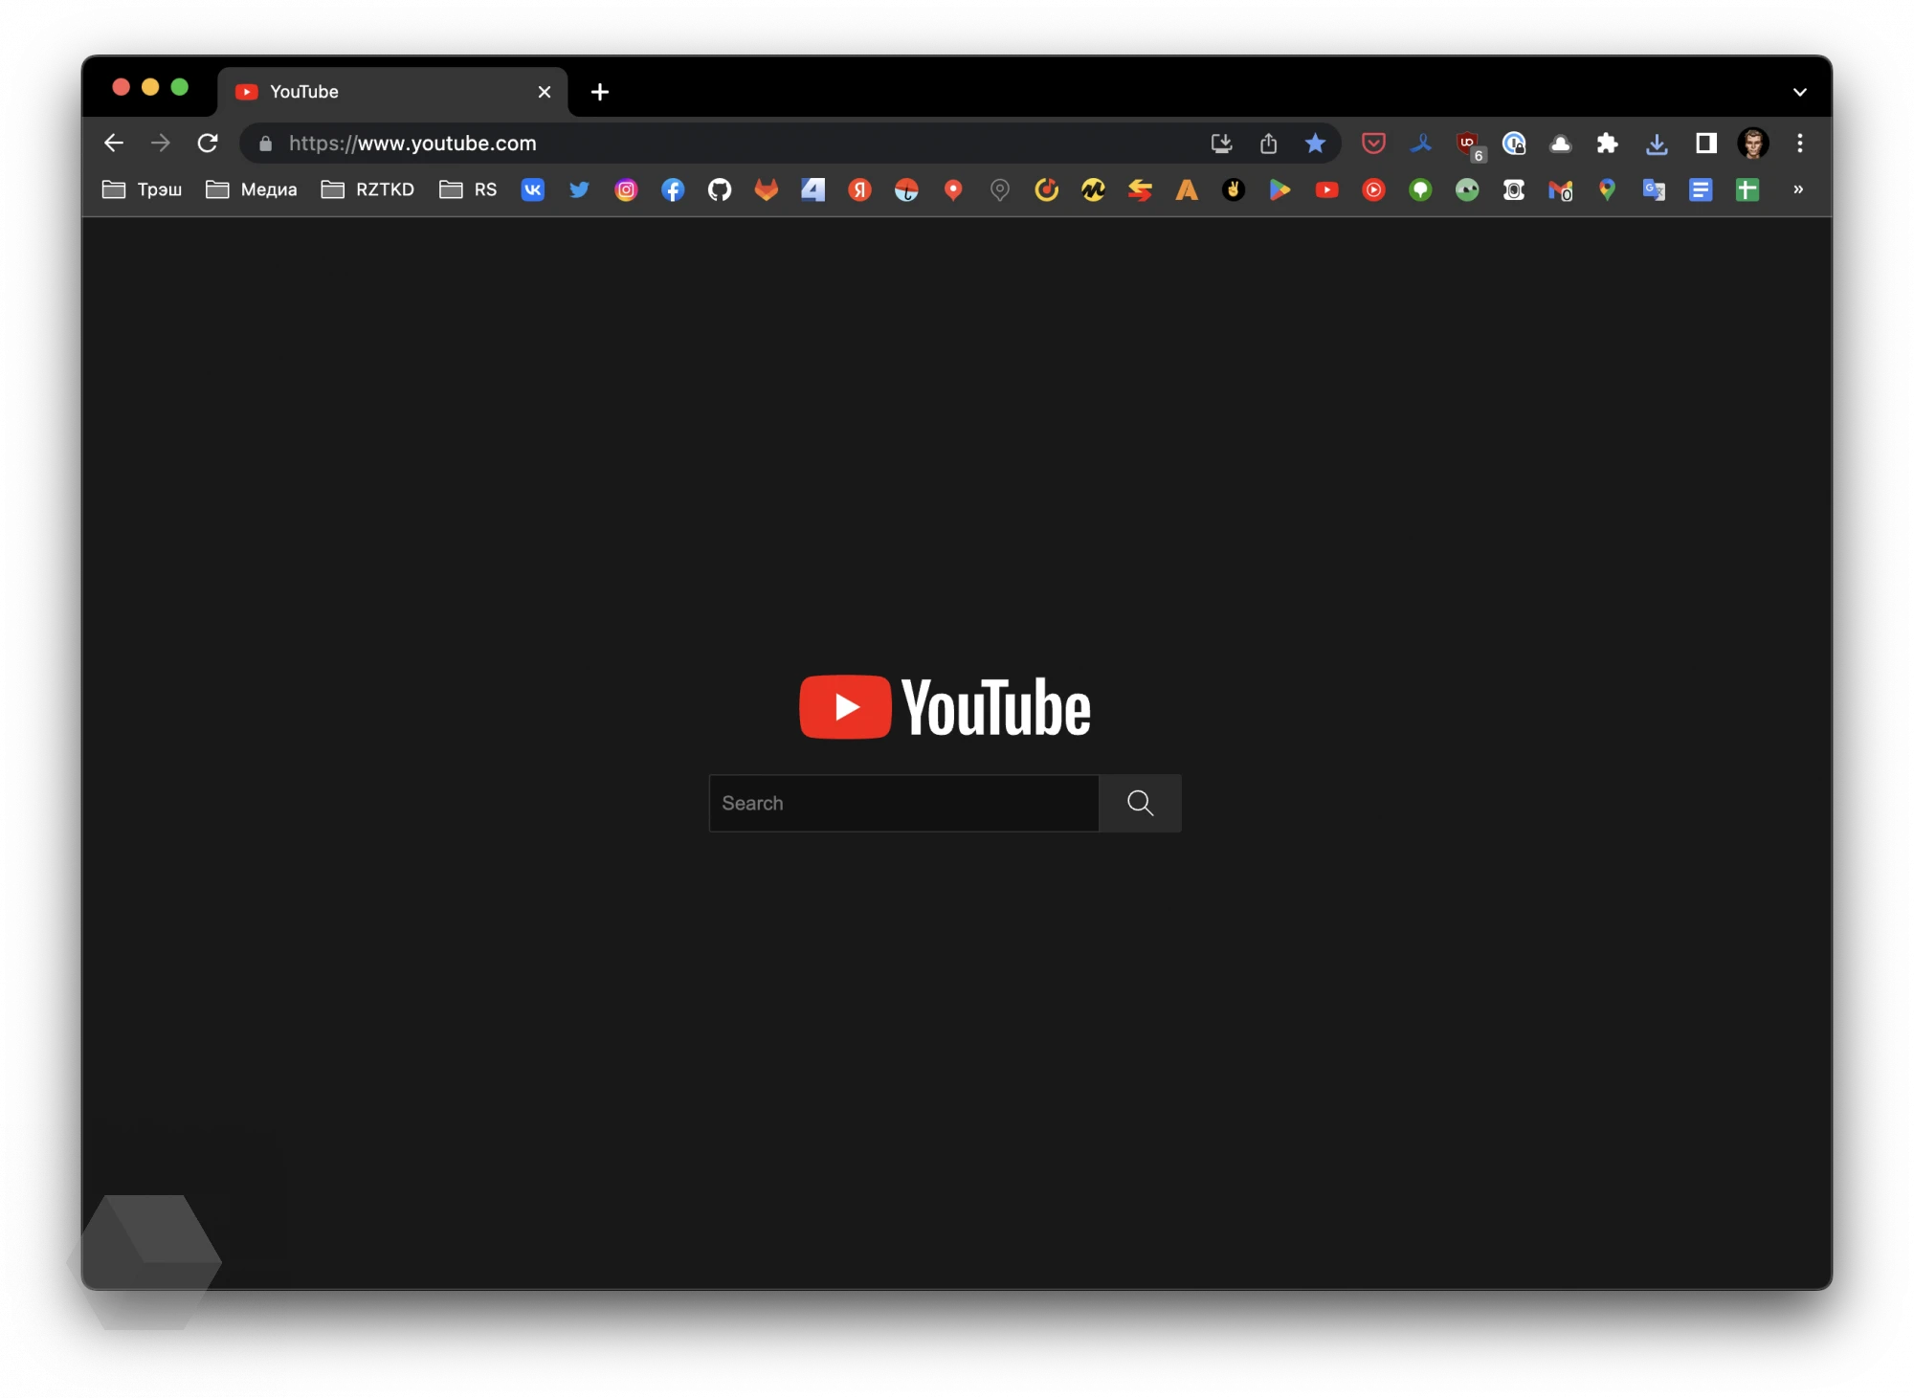This screenshot has width=1914, height=1398.
Task: Open the GitLab bookmark
Action: [x=767, y=189]
